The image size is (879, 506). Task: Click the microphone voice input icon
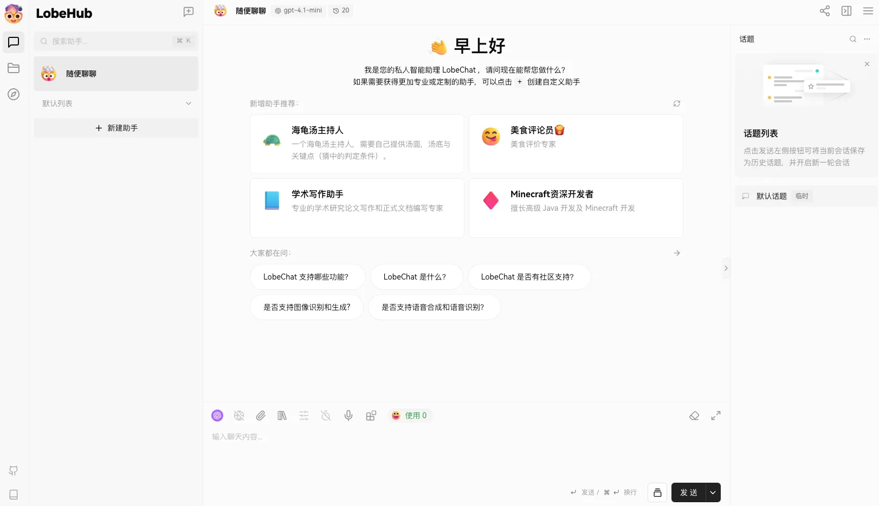coord(348,416)
